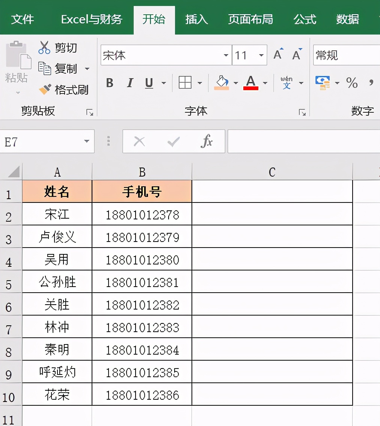The width and height of the screenshot is (380, 426).
Task: Toggle italic formatting with the I icon
Action: coord(129,83)
